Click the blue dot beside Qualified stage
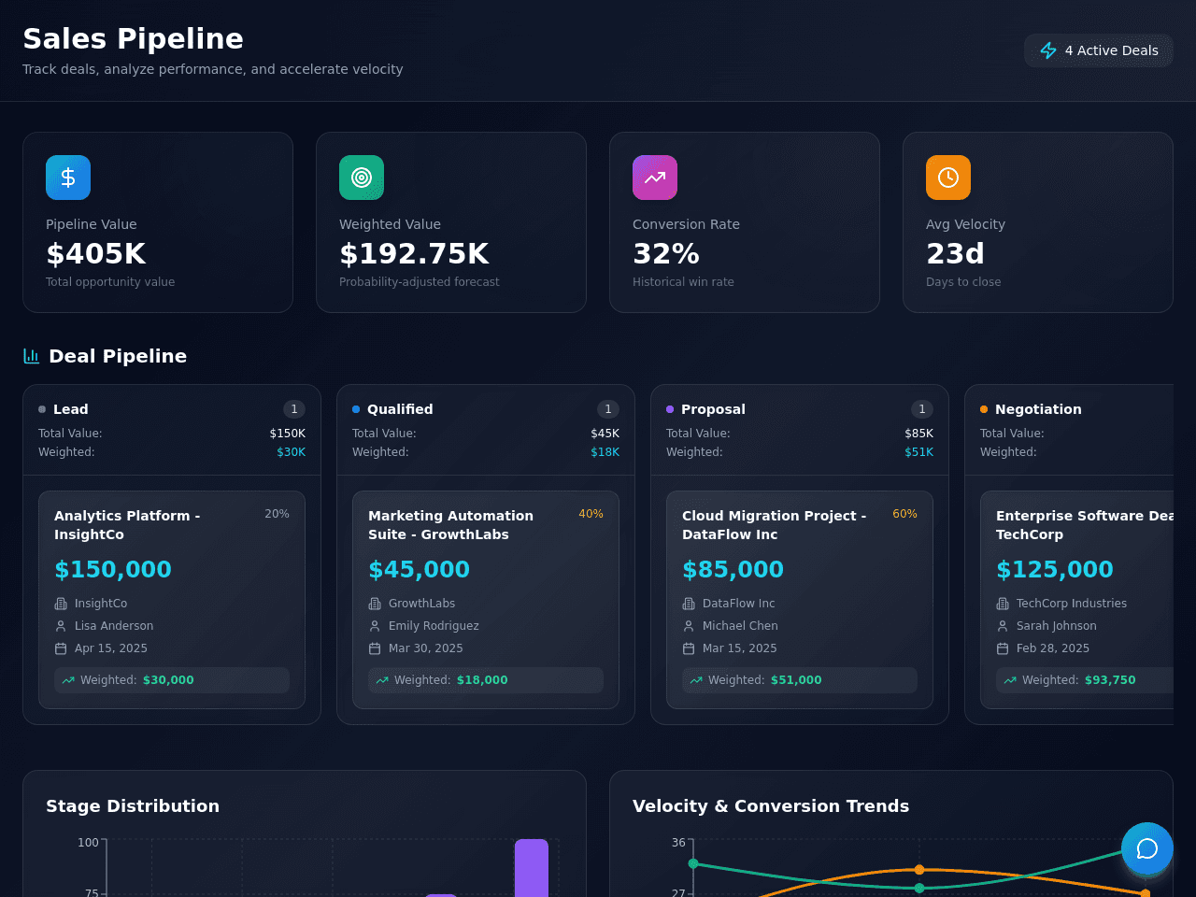The width and height of the screenshot is (1196, 897). click(x=356, y=409)
